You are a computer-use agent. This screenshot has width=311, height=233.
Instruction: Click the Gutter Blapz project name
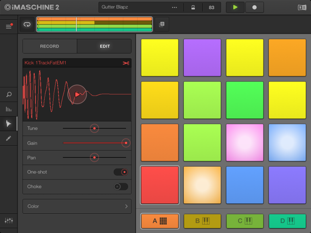tap(115, 7)
